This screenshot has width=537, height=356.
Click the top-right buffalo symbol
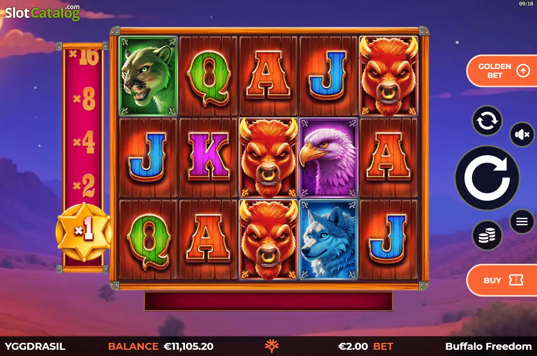(x=389, y=76)
